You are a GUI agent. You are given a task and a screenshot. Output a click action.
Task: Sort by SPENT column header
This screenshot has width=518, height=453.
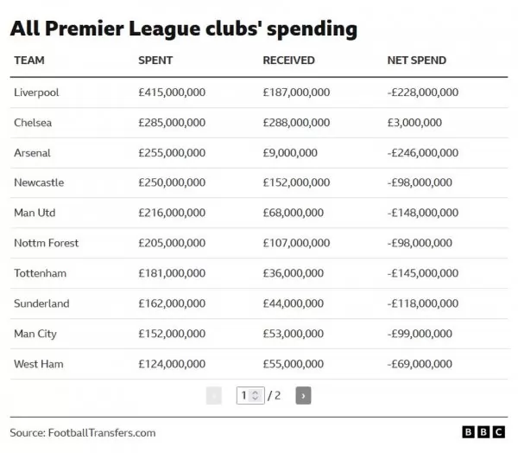pyautogui.click(x=155, y=61)
